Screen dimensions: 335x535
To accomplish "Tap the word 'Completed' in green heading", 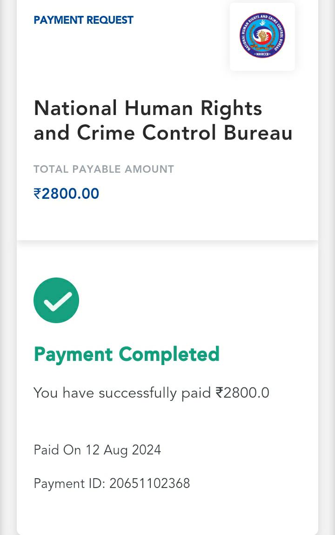I will 169,354.
